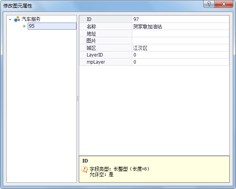Edit the LayerID value field
This screenshot has height=189, width=236.
181,55
